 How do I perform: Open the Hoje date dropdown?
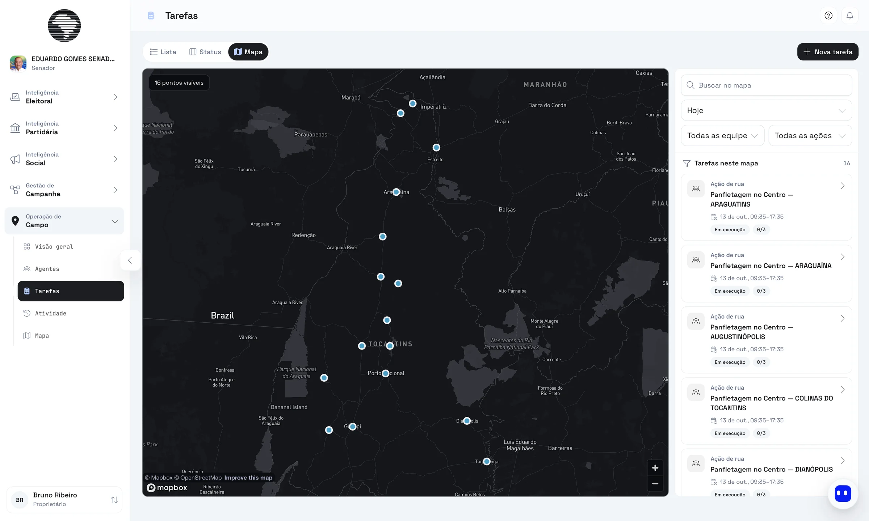766,110
